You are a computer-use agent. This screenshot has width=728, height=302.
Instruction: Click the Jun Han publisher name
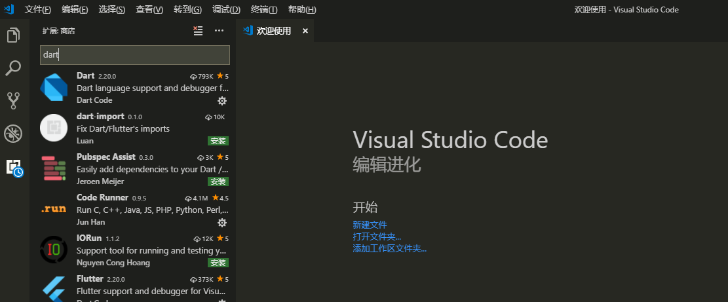[x=90, y=221]
